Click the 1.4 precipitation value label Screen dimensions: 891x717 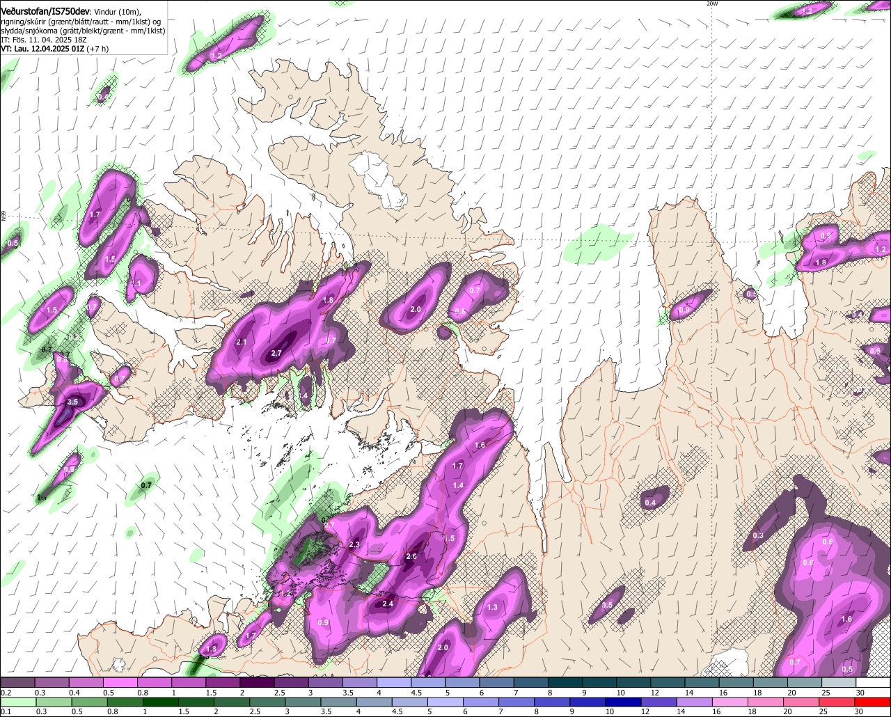[x=458, y=485]
